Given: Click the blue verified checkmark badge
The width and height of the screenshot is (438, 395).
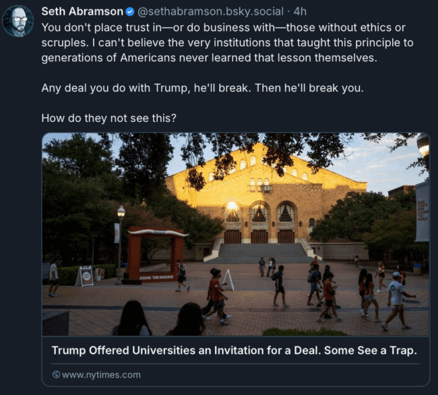Looking at the screenshot, I should click(x=130, y=11).
